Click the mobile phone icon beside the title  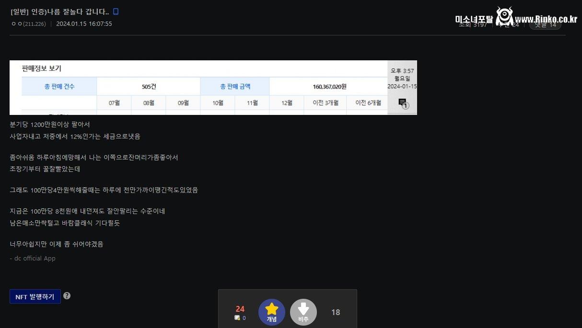[x=116, y=11]
